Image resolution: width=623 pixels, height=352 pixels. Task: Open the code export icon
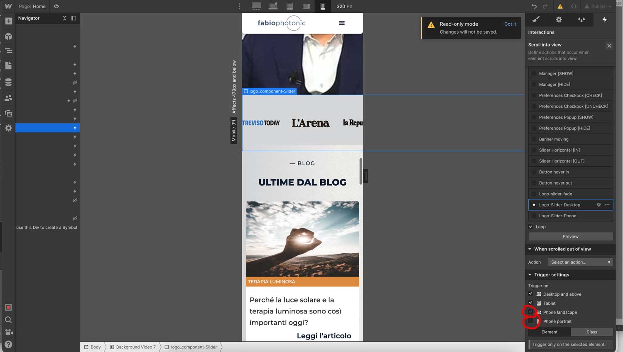[574, 6]
